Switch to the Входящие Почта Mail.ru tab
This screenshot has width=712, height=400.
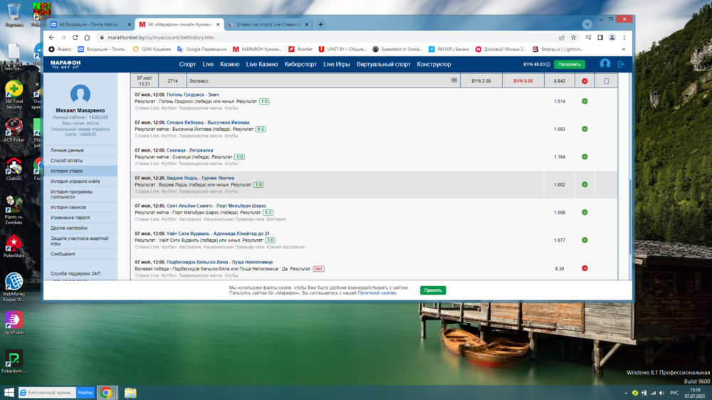(89, 24)
